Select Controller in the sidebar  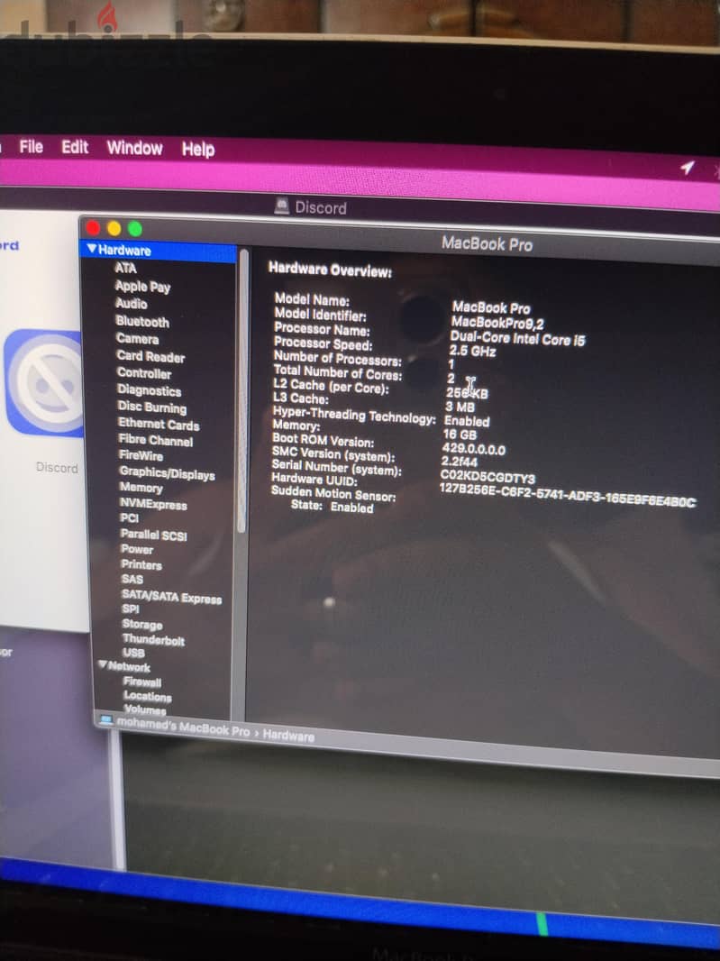point(144,373)
